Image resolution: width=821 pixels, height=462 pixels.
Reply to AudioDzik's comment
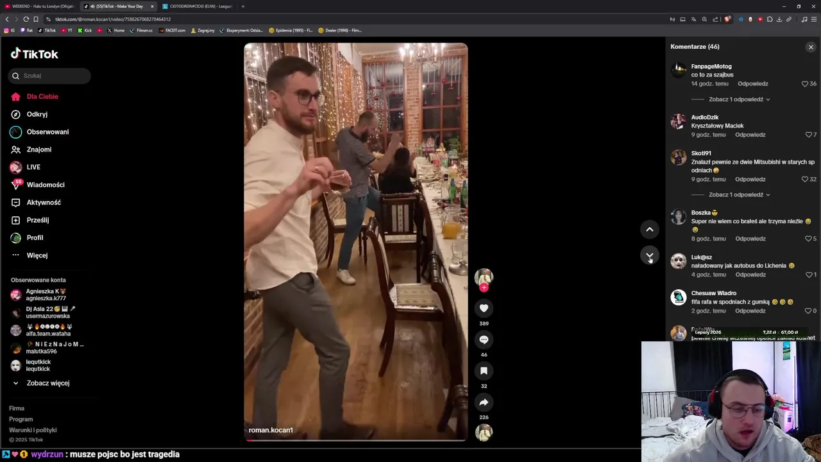point(750,135)
